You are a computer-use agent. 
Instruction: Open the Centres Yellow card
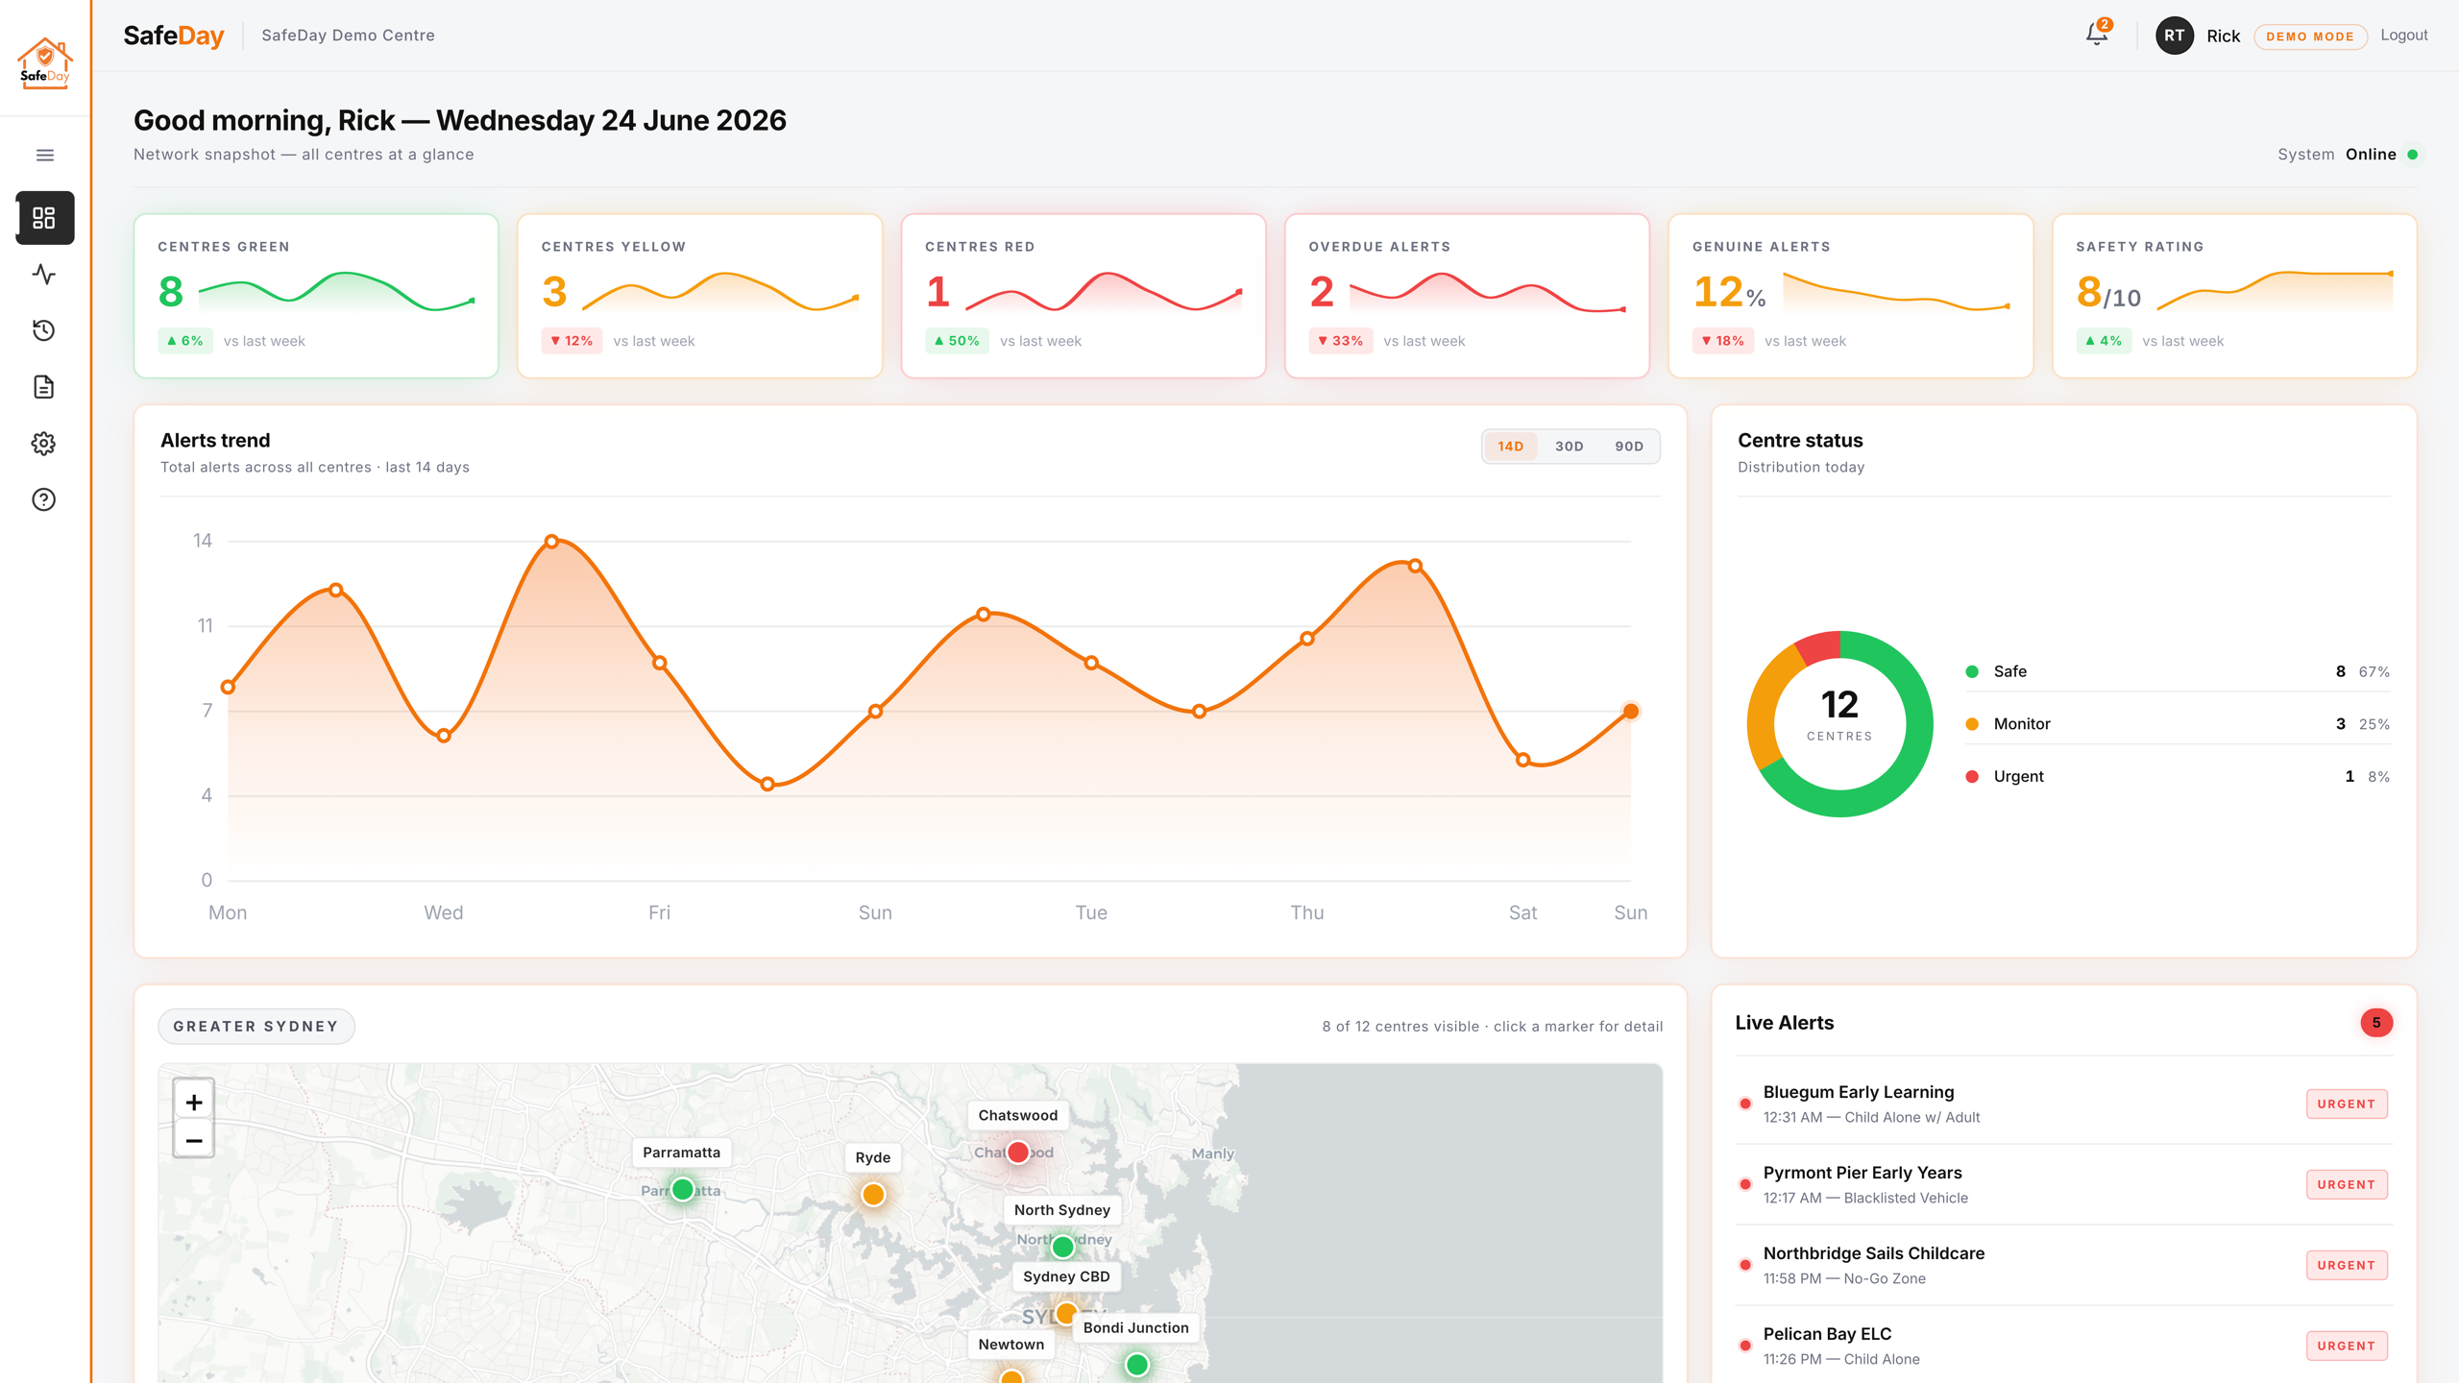click(x=699, y=296)
